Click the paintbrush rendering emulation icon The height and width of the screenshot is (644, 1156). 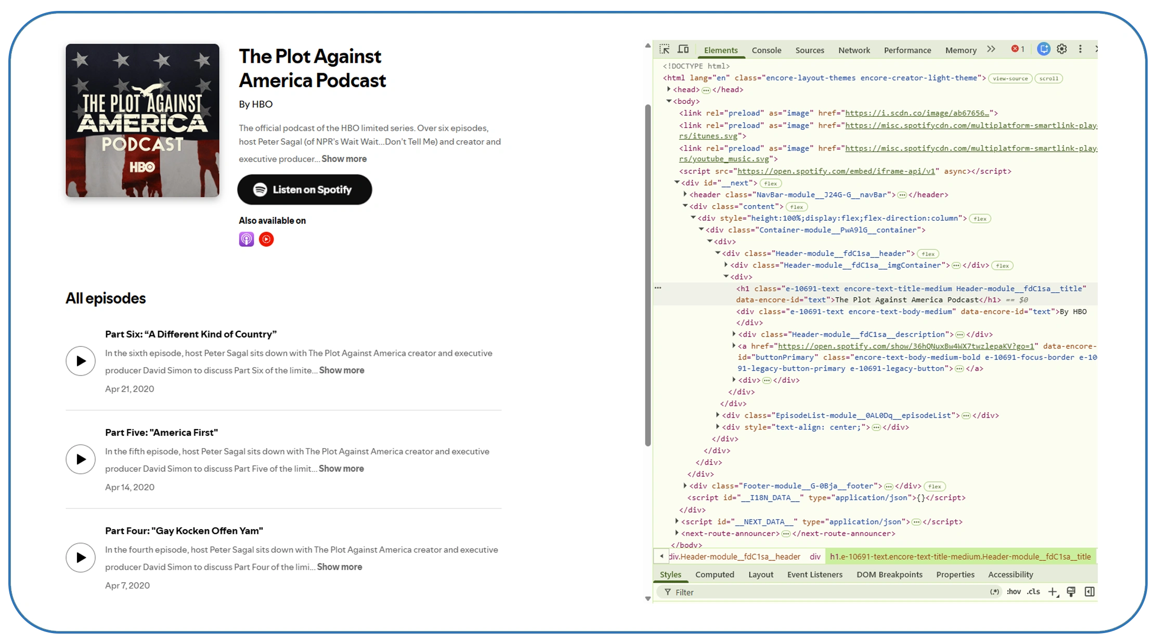coord(1071,592)
